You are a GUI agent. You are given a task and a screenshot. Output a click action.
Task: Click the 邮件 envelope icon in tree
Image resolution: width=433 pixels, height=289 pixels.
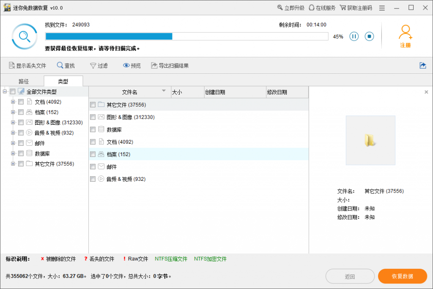[29, 143]
